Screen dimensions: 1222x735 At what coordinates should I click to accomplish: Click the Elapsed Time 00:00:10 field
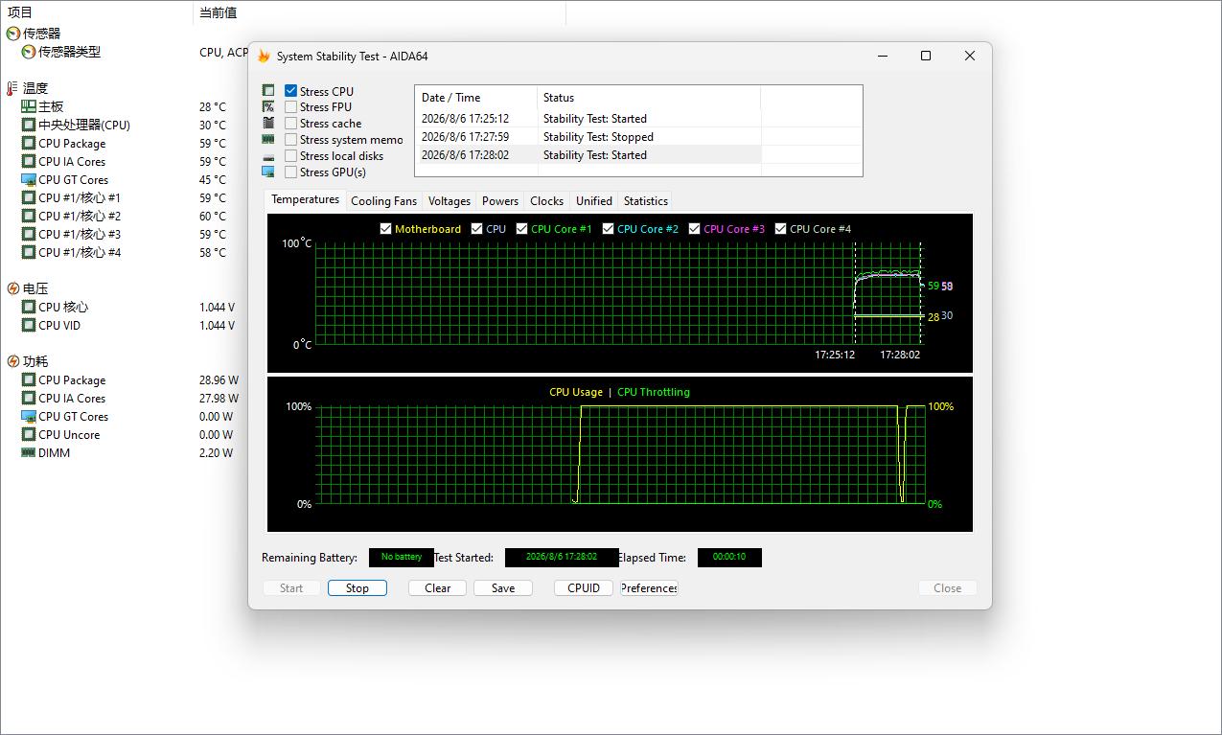tap(729, 557)
